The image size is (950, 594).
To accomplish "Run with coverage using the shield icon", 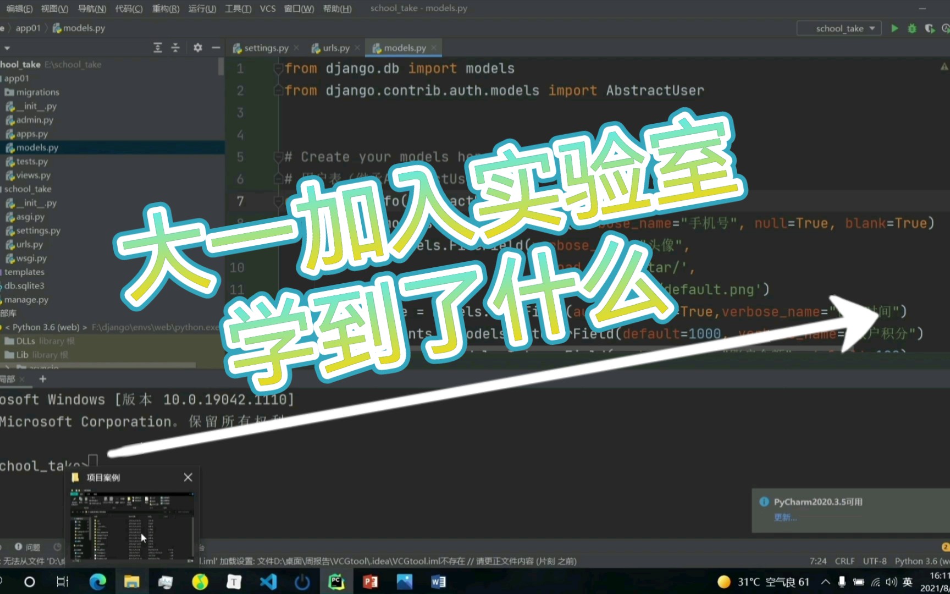I will 930,28.
